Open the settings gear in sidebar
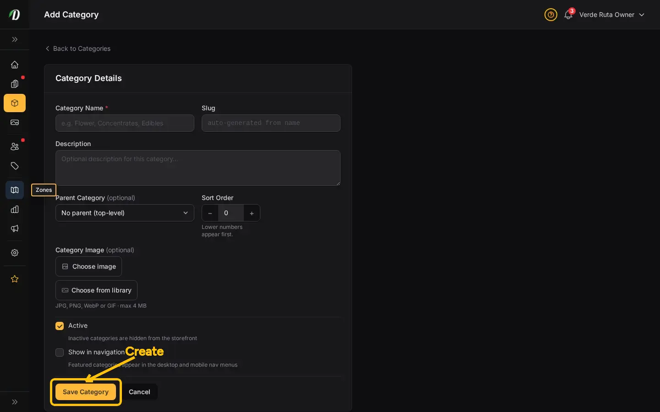Viewport: 660px width, 412px height. click(15, 253)
